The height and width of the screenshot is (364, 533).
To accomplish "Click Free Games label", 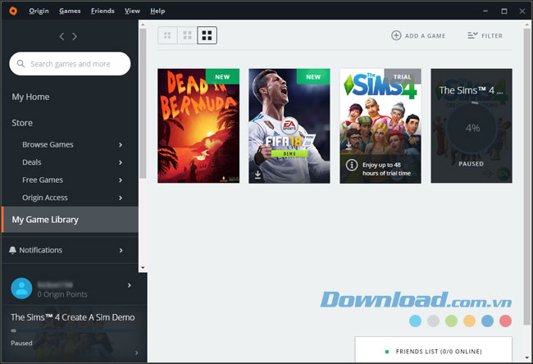I will coord(43,180).
